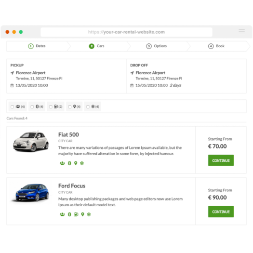Select the Options step tab

(157, 46)
